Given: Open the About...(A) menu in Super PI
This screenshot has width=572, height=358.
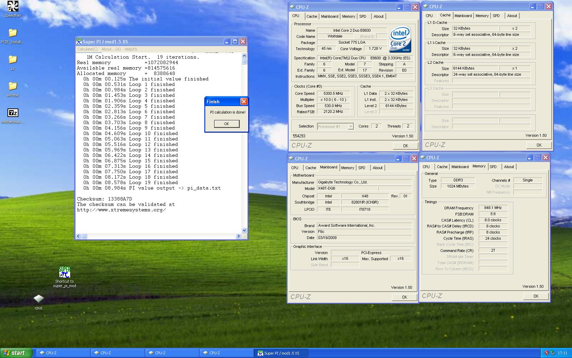Looking at the screenshot, I should point(111,49).
